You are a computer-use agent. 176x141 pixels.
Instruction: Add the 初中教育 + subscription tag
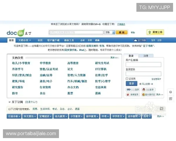click(92, 116)
